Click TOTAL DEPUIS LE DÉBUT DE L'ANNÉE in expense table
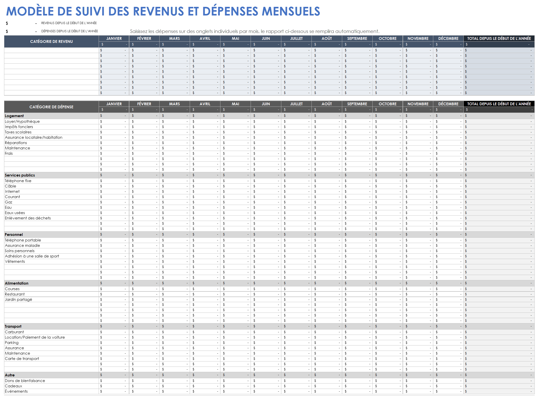 [x=499, y=104]
